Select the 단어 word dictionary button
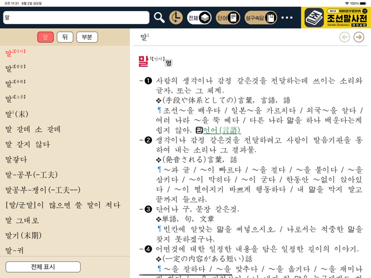The width and height of the screenshot is (371, 278). [228, 18]
